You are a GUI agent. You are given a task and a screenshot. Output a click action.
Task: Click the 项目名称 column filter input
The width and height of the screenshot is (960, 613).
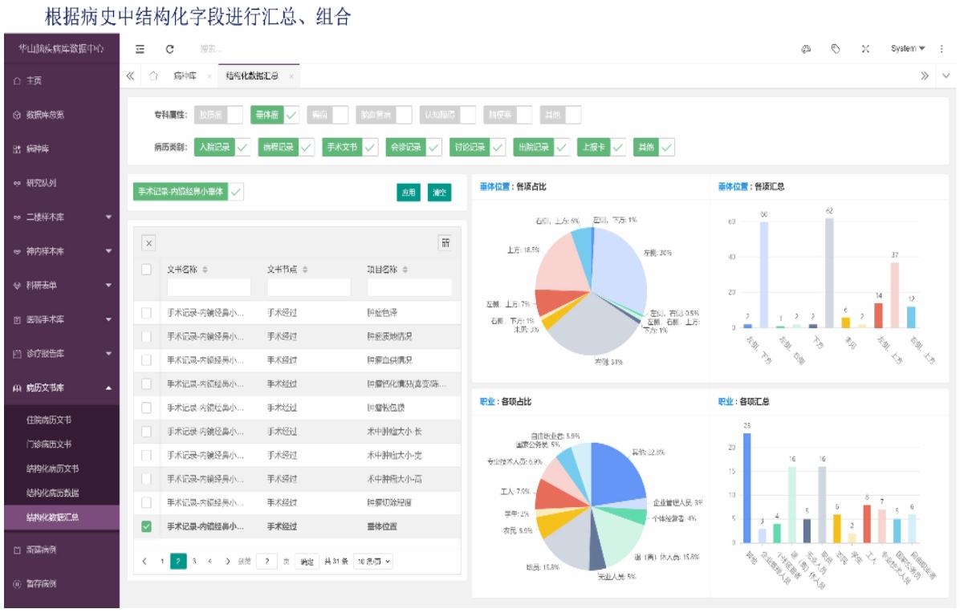[409, 287]
